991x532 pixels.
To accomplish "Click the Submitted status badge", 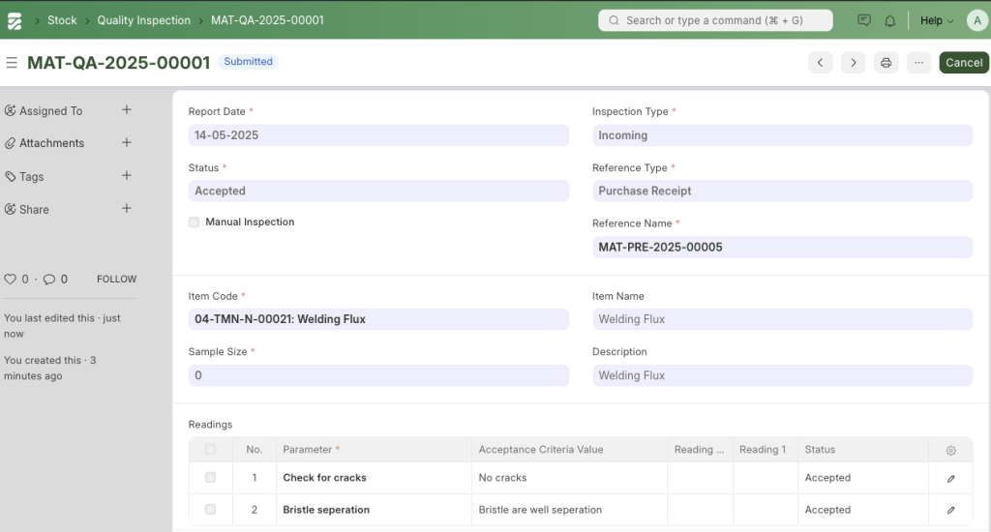I will pos(249,61).
